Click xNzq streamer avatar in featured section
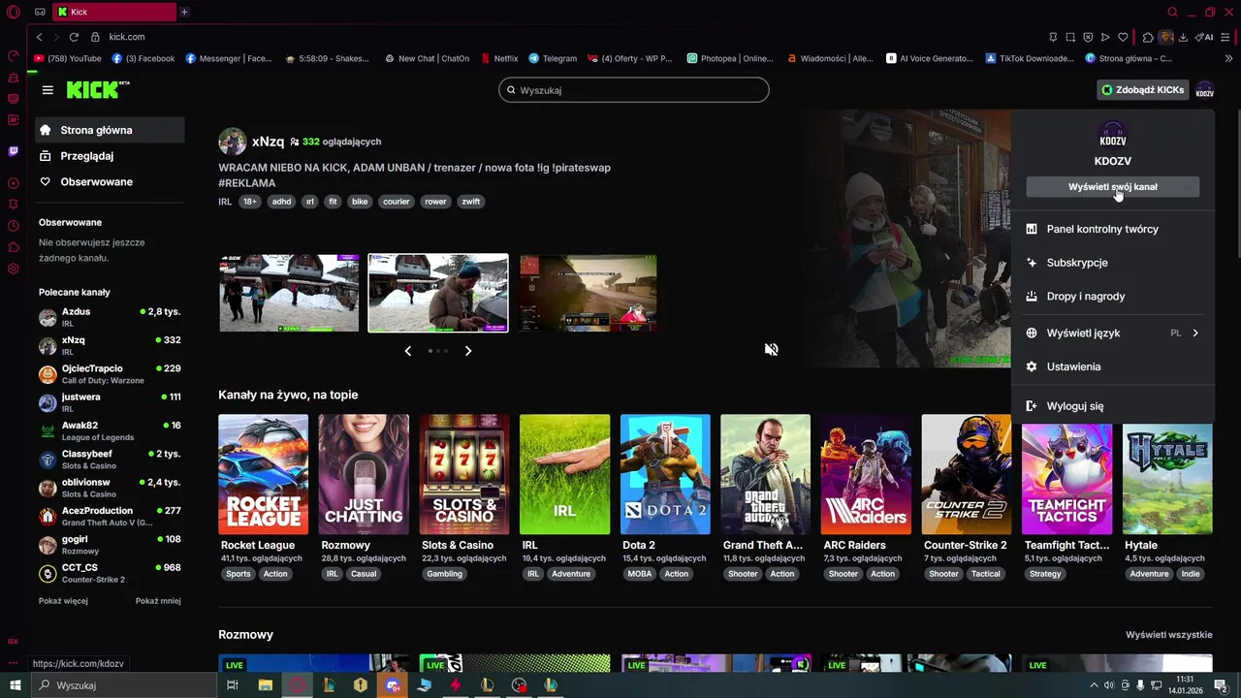Image resolution: width=1241 pixels, height=698 pixels. click(233, 142)
